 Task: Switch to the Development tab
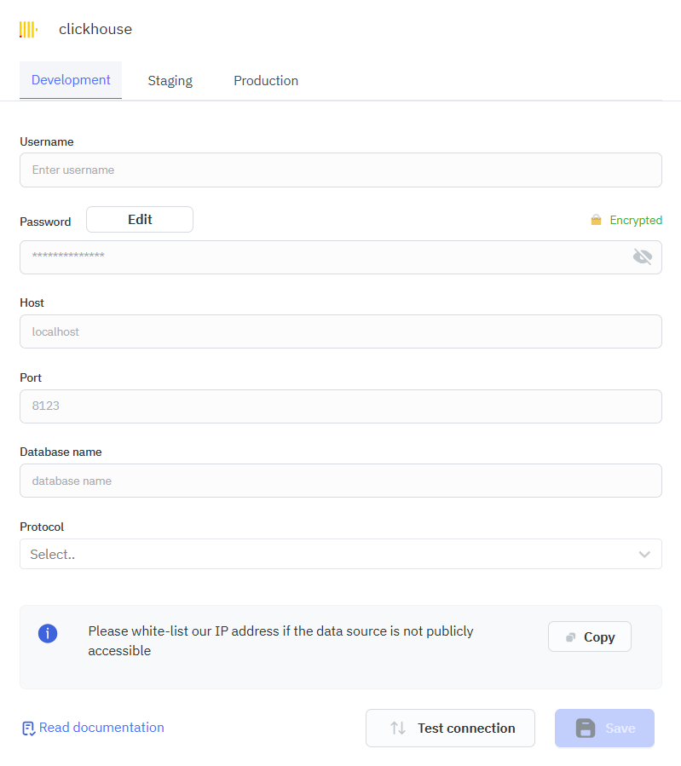(x=71, y=80)
